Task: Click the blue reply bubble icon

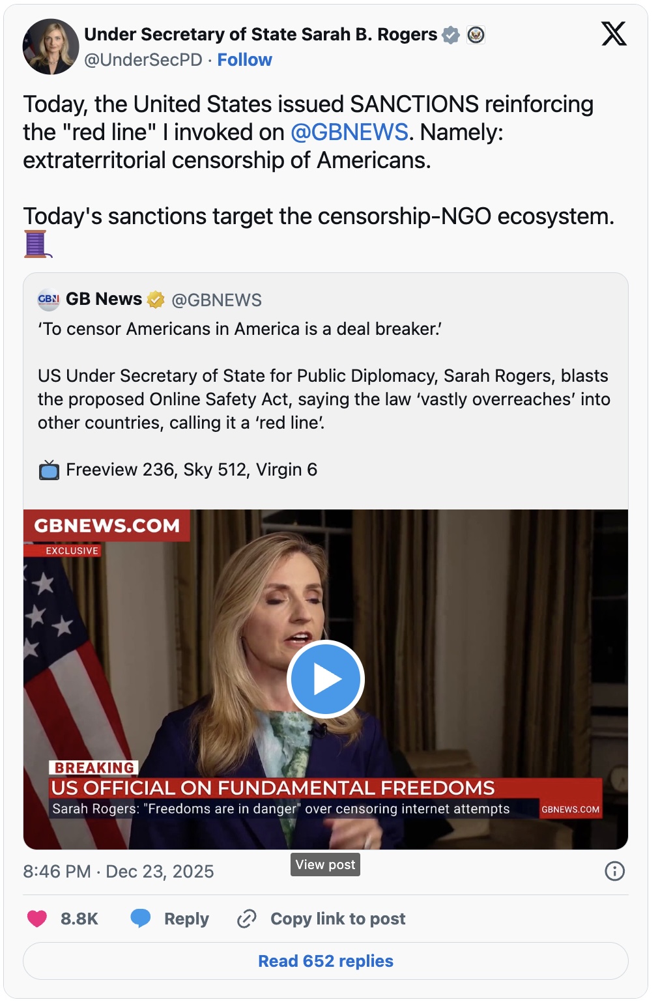Action: pos(140,919)
